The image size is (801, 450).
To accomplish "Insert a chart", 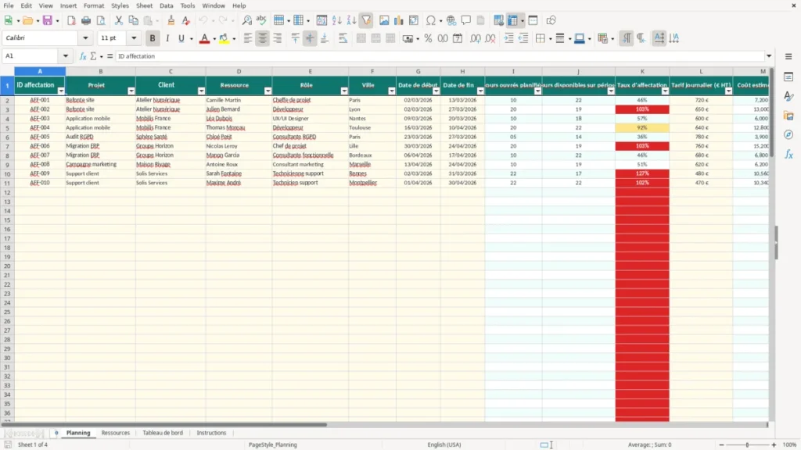I will [x=399, y=20].
